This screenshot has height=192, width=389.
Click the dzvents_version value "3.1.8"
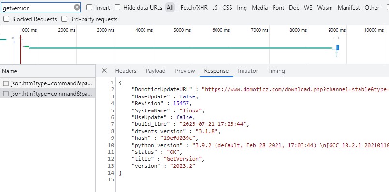(x=206, y=131)
